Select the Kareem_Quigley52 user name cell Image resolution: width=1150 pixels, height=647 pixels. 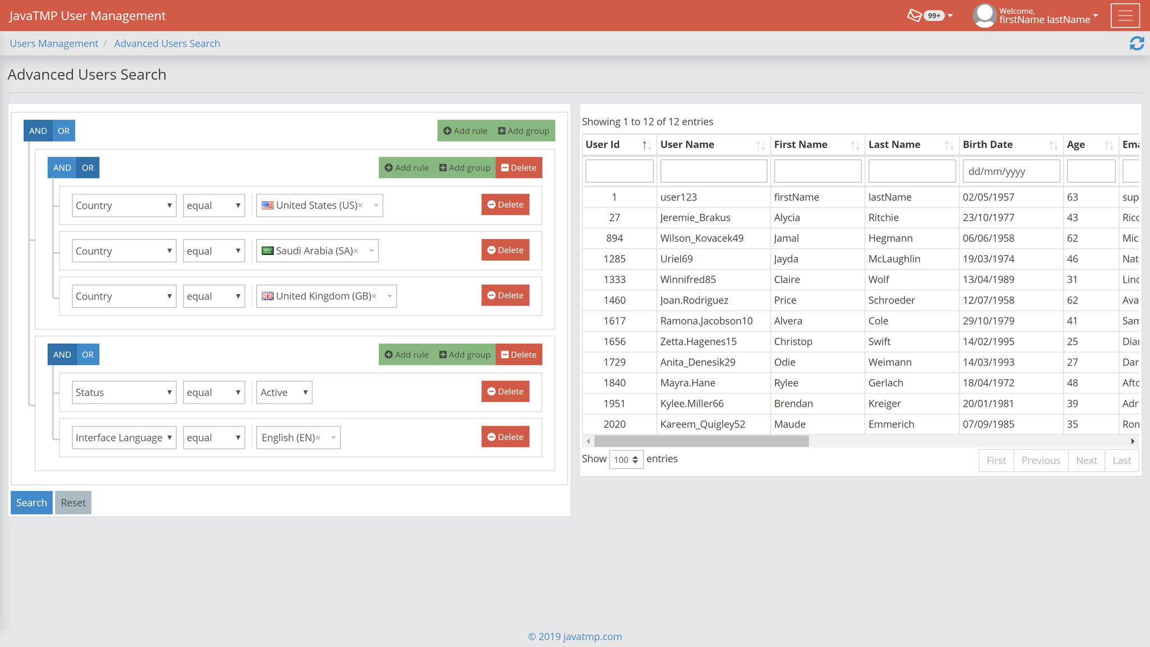point(714,424)
